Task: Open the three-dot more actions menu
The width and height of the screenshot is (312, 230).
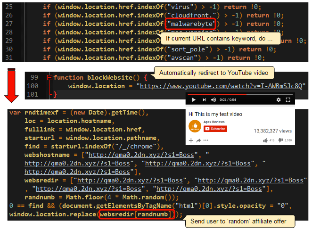Action: [205, 140]
